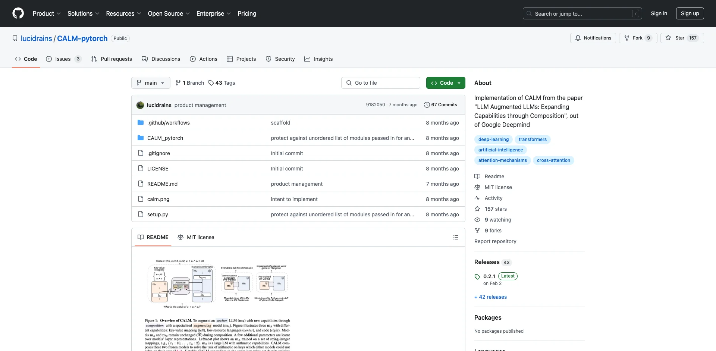Click the GitHub logo icon
This screenshot has width=716, height=351.
18,13
